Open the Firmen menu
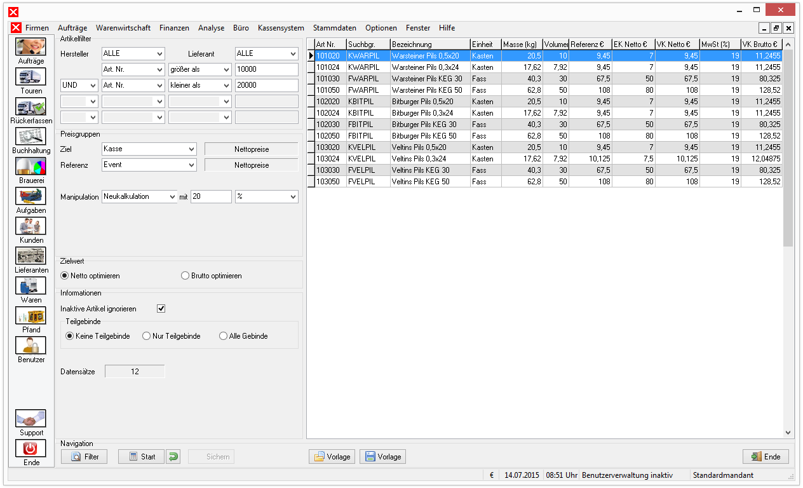This screenshot has width=803, height=488. pos(37,28)
